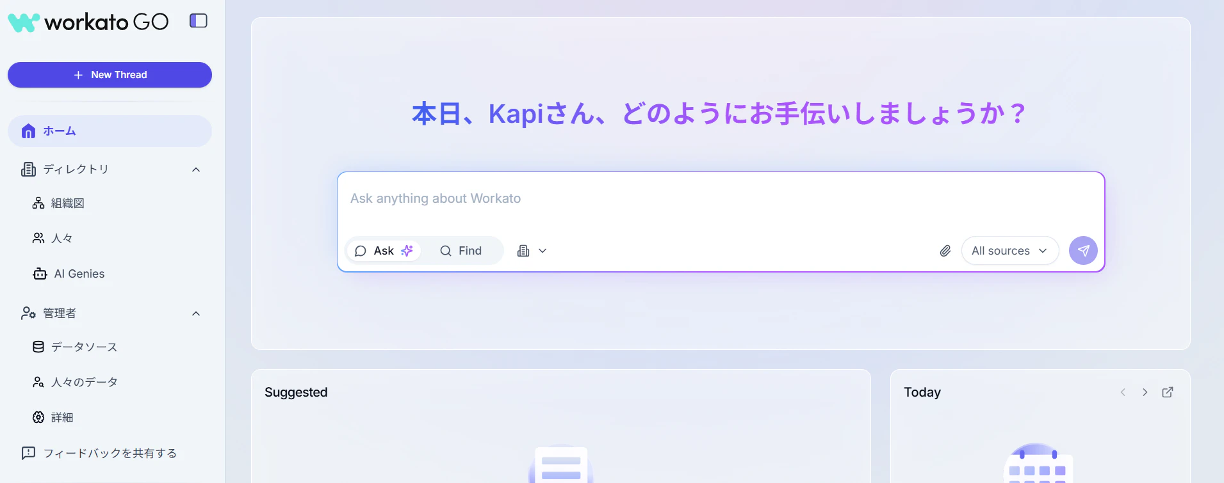Go to previous day in Today panel
This screenshot has height=483, width=1224.
1123,392
